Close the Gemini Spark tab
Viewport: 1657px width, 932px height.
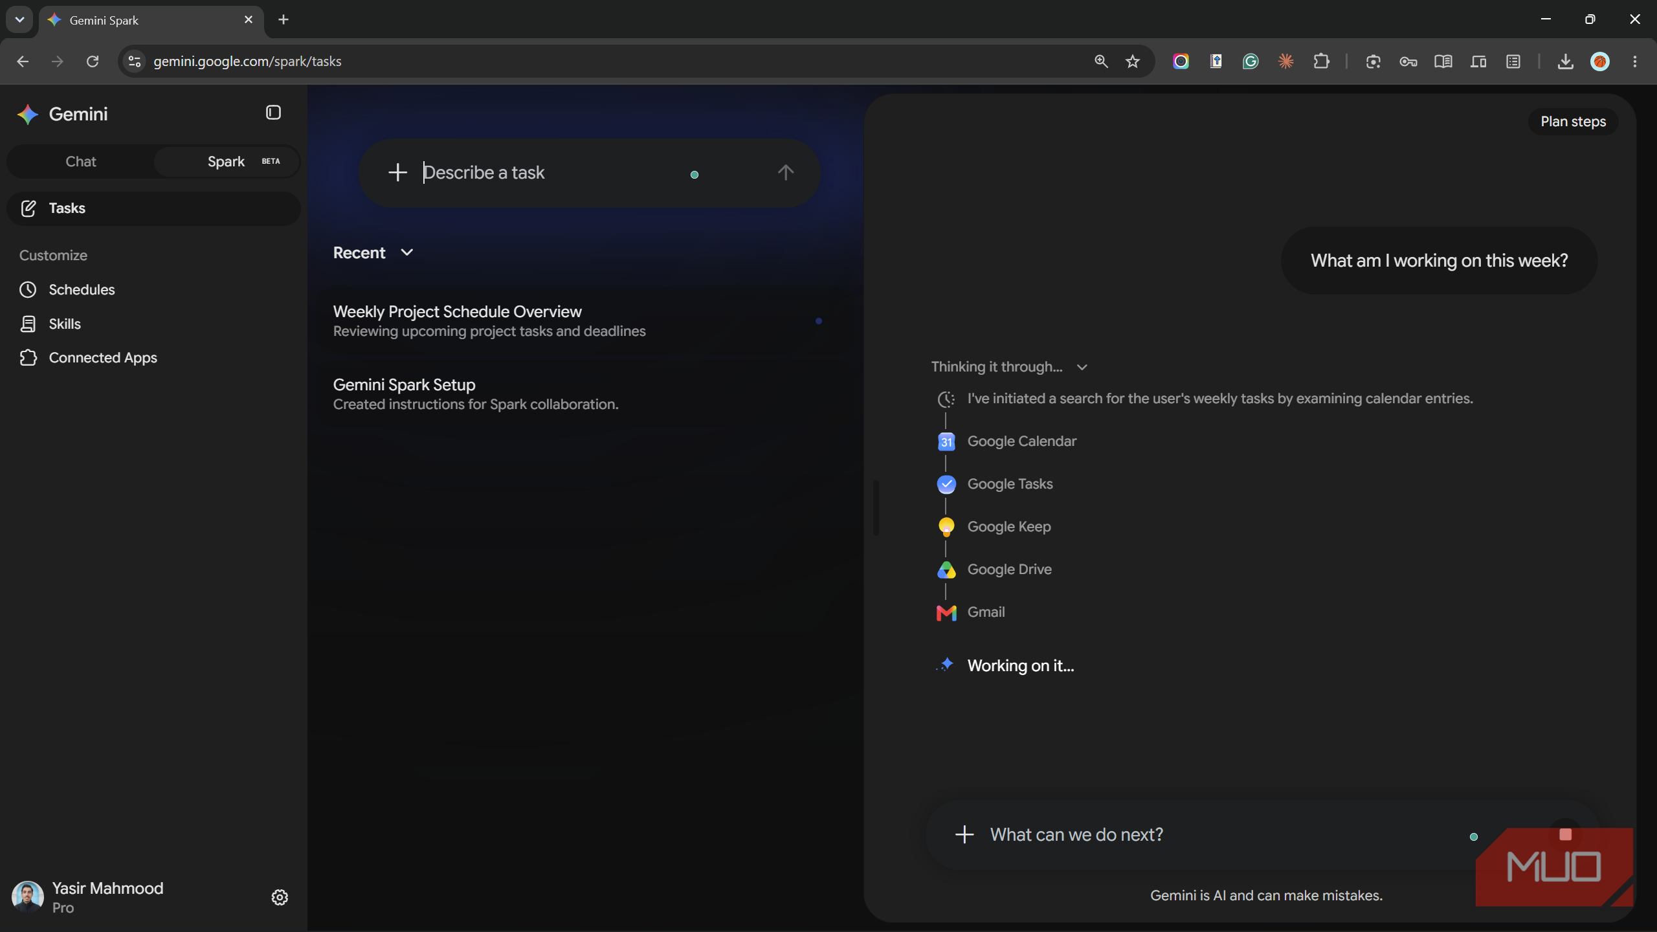[249, 19]
